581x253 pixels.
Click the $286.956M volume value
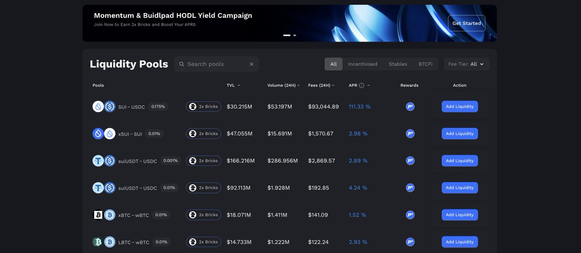[x=283, y=161]
